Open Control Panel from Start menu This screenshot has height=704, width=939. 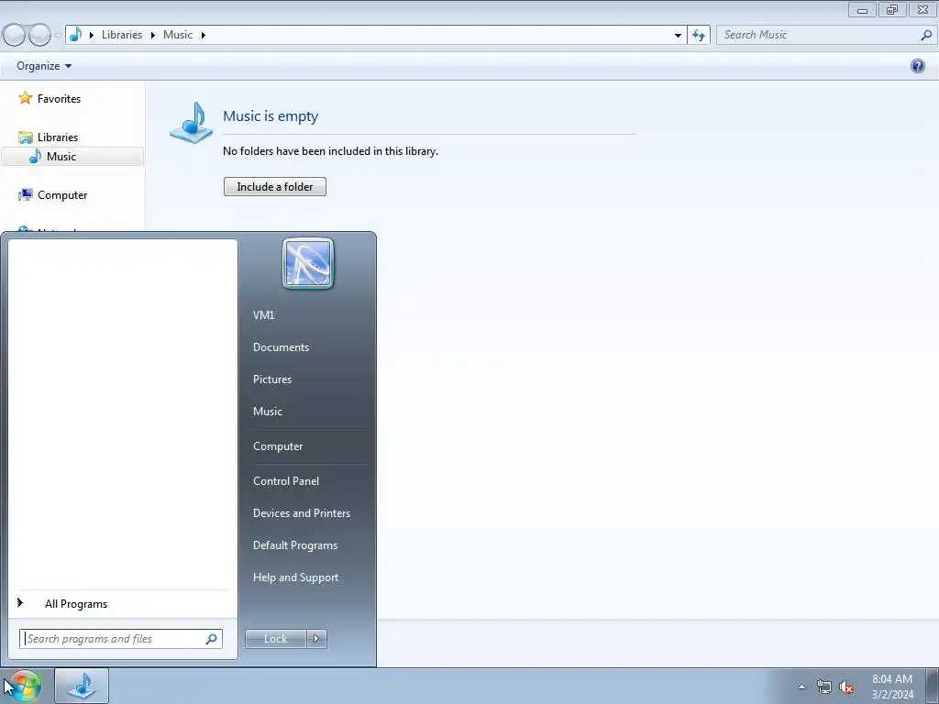[286, 481]
